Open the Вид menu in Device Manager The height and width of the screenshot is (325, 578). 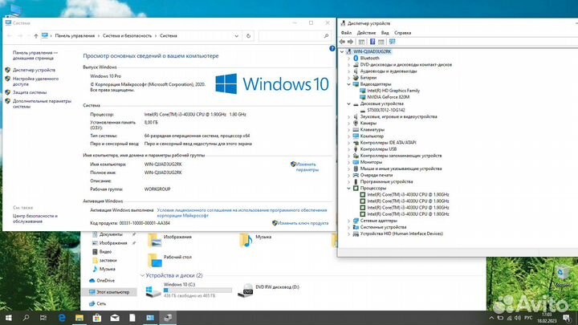[385, 33]
